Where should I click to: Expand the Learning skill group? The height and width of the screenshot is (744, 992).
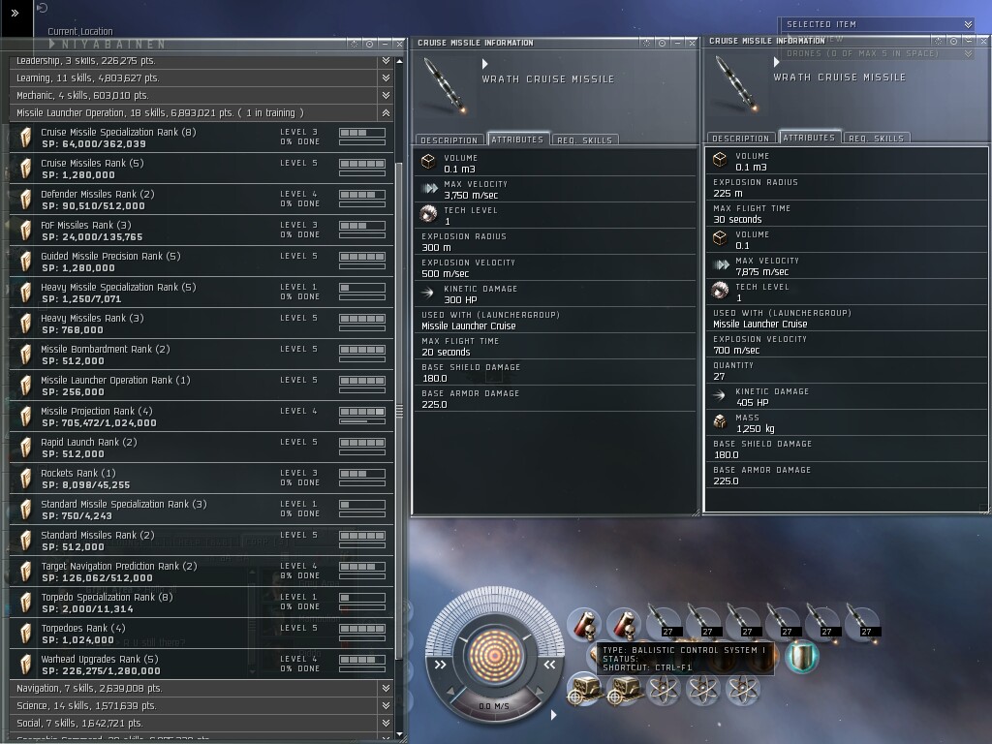click(386, 77)
